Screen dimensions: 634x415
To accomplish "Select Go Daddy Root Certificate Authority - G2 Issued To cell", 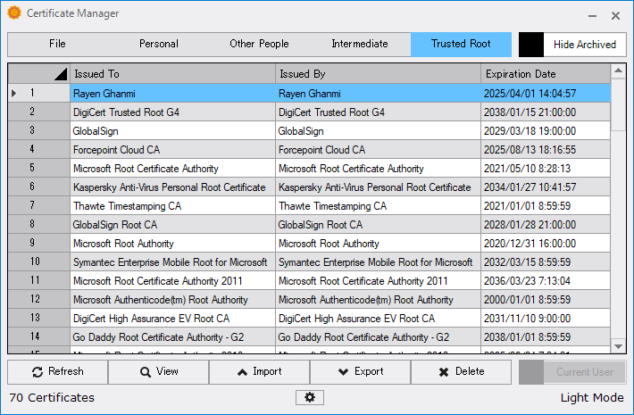I will pos(172,336).
